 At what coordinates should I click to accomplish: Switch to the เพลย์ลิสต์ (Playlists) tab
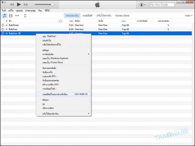pos(87,16)
